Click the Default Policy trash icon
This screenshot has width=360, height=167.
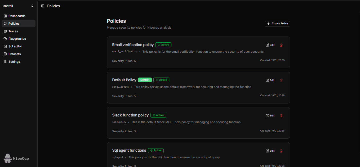click(281, 80)
